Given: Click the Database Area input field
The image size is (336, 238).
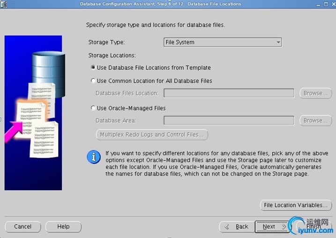Looking at the screenshot, I should tap(229, 120).
